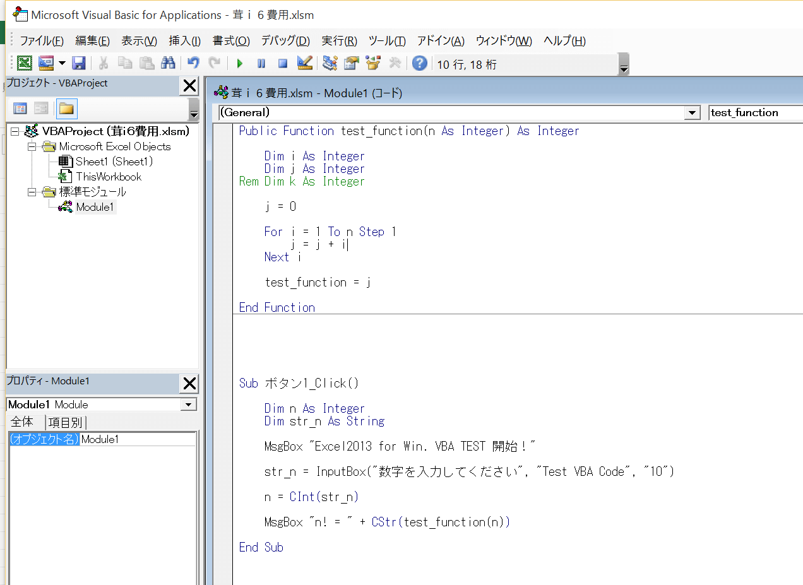Image resolution: width=803 pixels, height=585 pixels.
Task: Open the 実行(R) menu
Action: click(340, 40)
